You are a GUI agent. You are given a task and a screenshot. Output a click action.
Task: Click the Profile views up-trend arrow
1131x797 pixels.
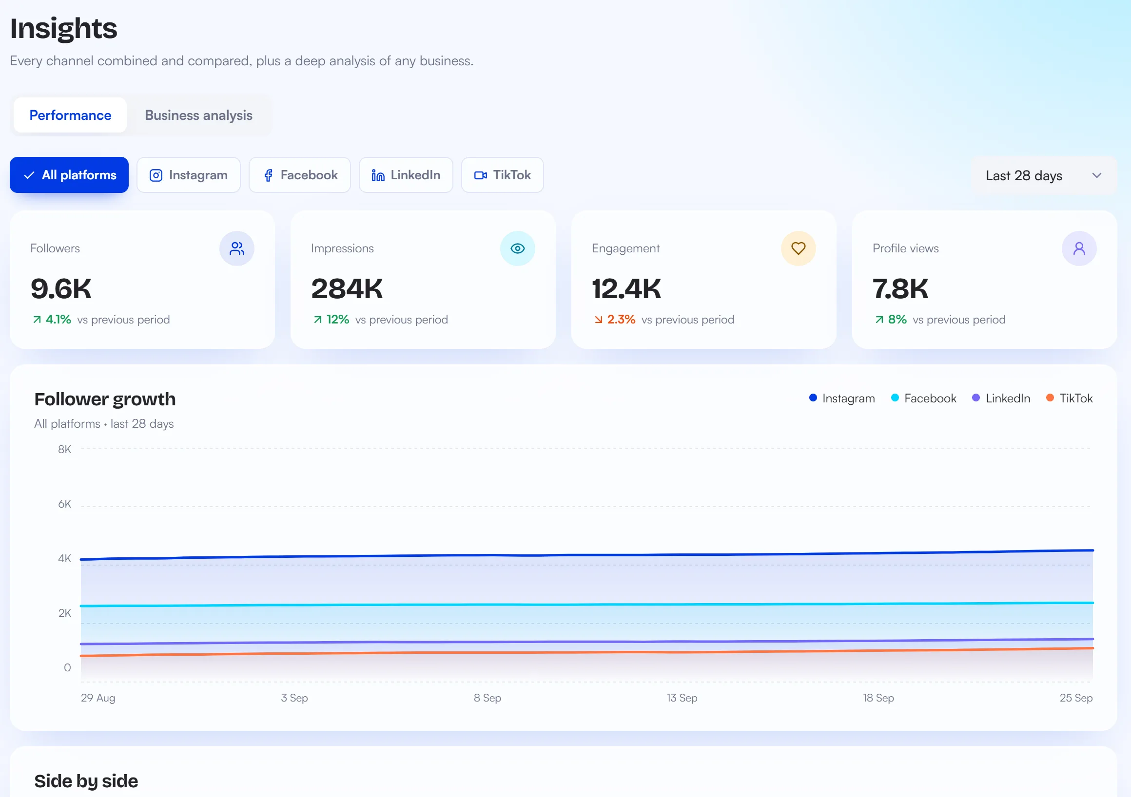click(x=879, y=320)
